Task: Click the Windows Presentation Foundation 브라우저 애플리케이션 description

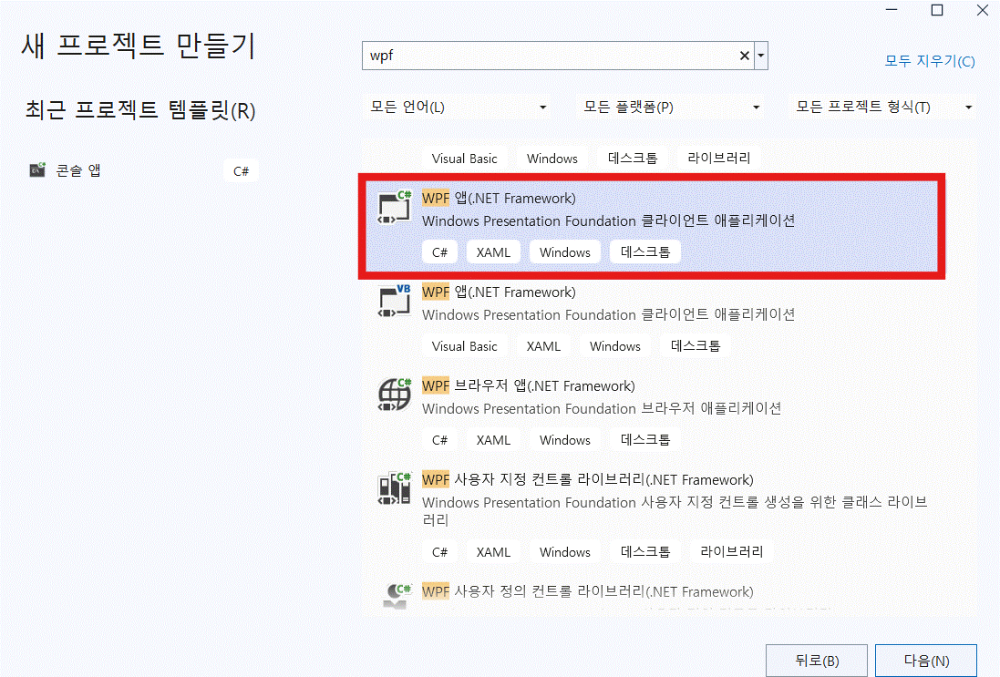Action: click(x=602, y=408)
